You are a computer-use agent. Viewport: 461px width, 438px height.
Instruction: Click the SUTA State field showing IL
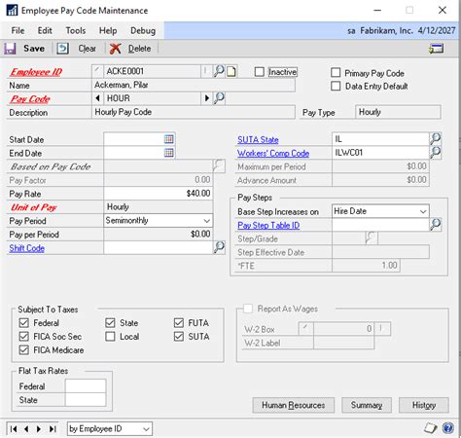[380, 139]
